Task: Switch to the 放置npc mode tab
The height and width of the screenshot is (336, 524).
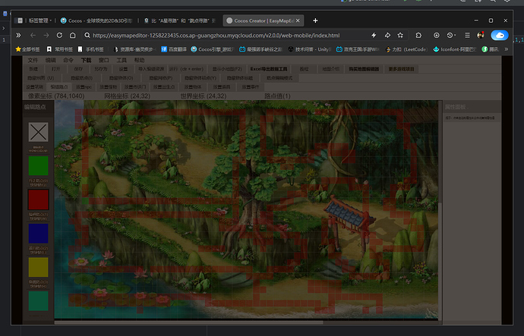Action: [x=83, y=86]
